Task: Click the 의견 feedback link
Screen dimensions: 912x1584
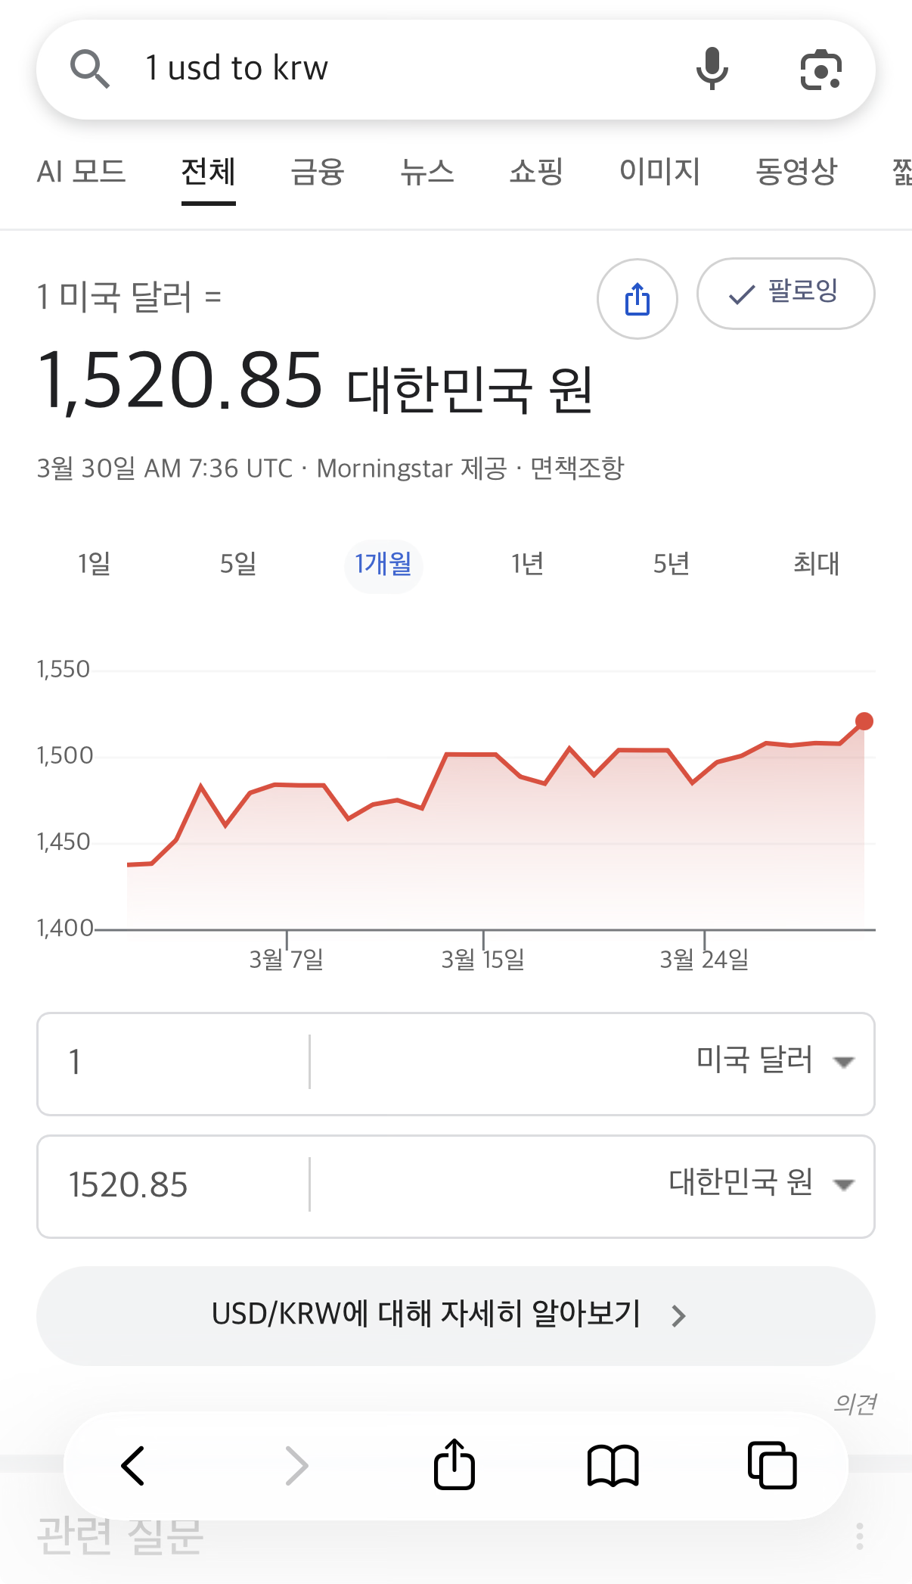Action: coord(855,1404)
